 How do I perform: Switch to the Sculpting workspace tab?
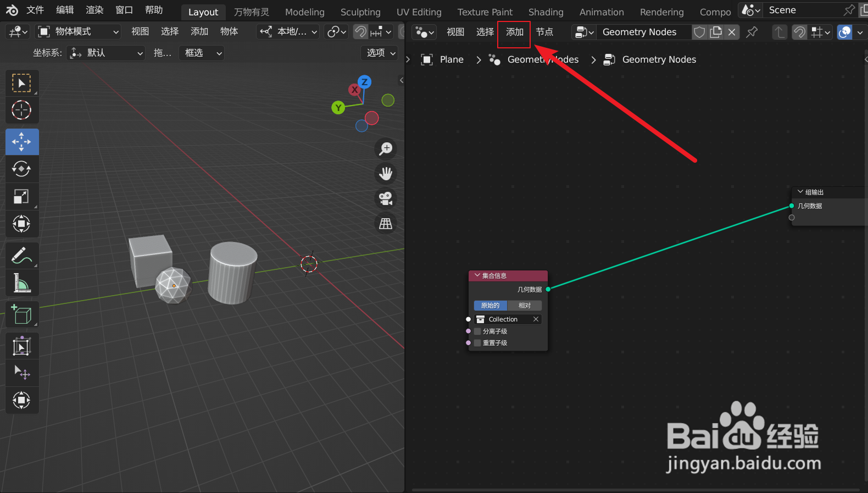(360, 12)
